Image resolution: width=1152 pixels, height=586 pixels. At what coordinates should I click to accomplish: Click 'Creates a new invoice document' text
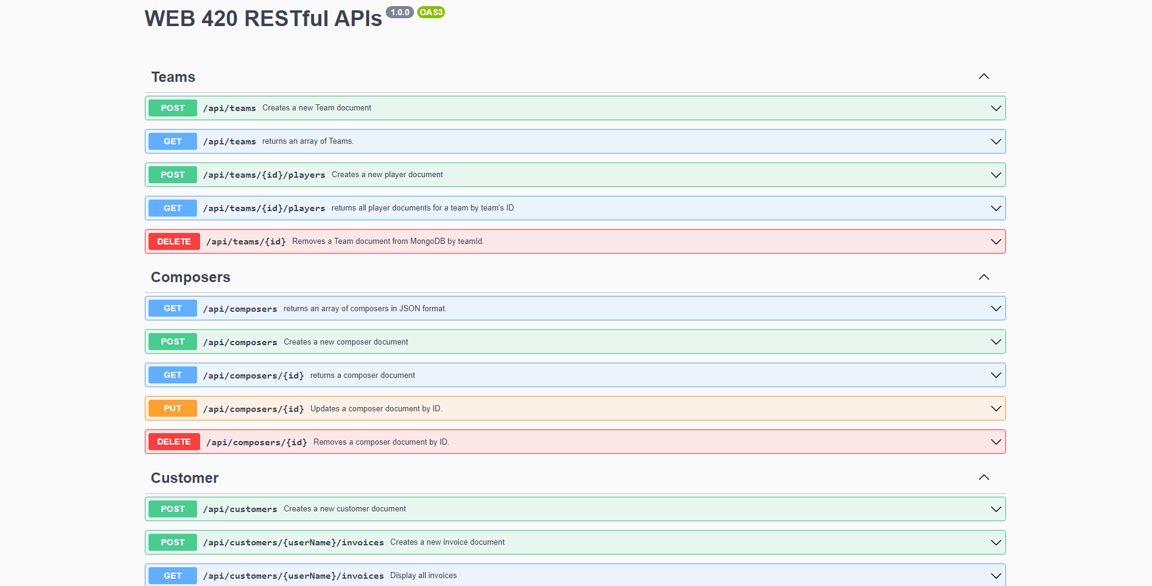coord(447,542)
